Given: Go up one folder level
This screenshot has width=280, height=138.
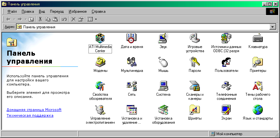Looking at the screenshot, I should pos(31,19).
